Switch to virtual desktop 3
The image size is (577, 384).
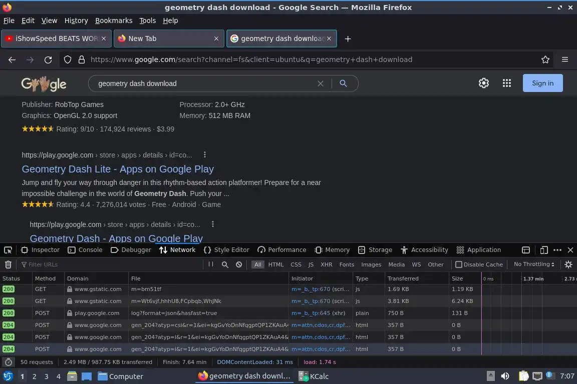click(x=47, y=376)
